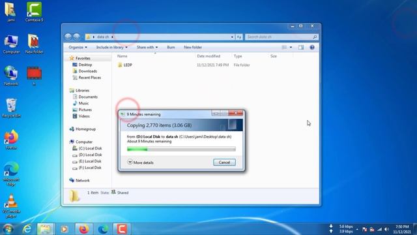
Task: Open Edge from the taskbar
Action: 103,229
